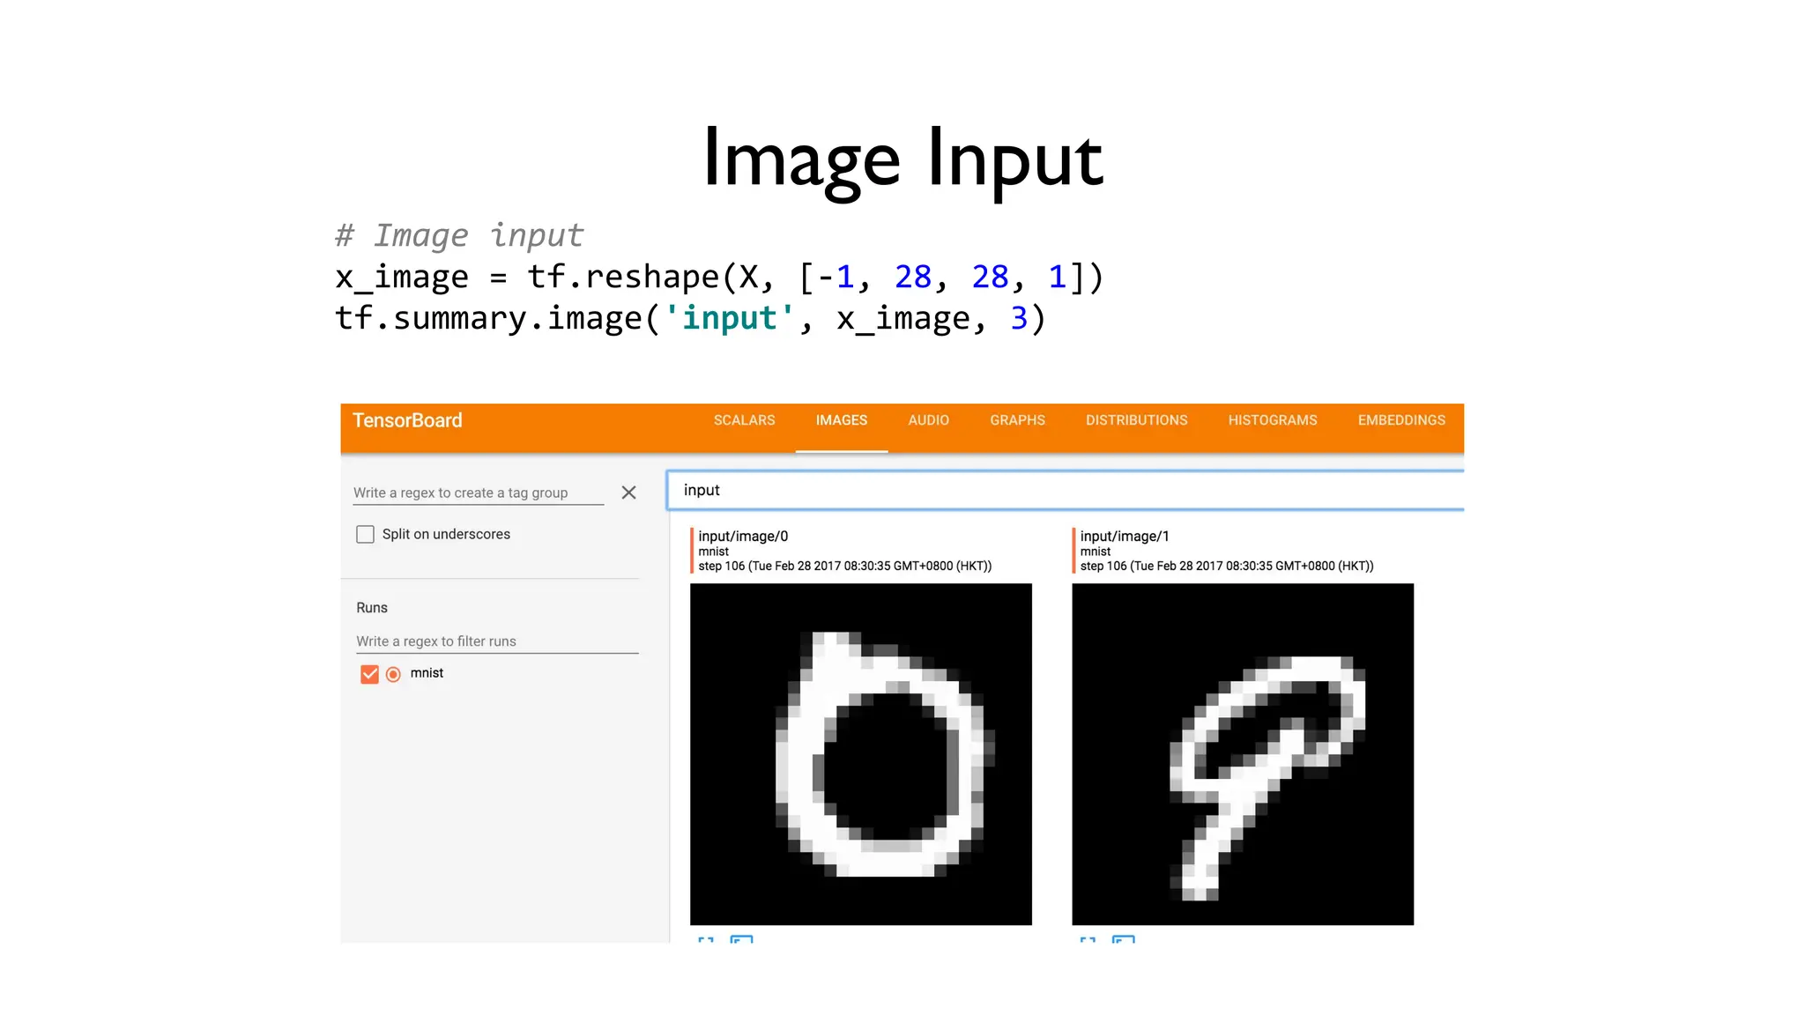Click the digit 0 image thumbnail

(x=860, y=753)
